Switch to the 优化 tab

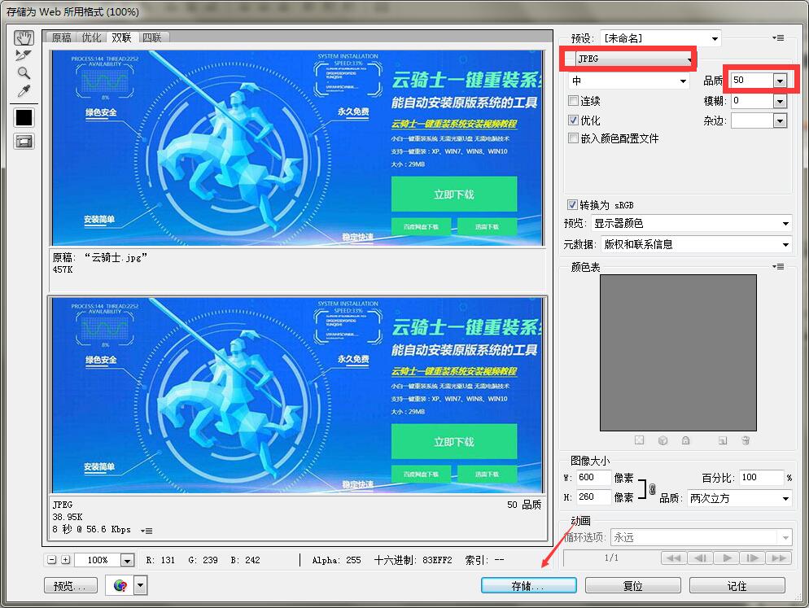(x=91, y=37)
